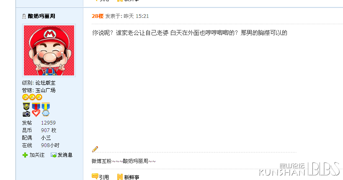Click the black camera medal badge
The height and width of the screenshot is (180, 343).
[26, 110]
